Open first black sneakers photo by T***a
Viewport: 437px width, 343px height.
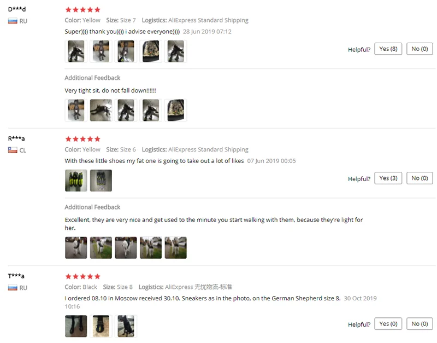[x=76, y=326]
